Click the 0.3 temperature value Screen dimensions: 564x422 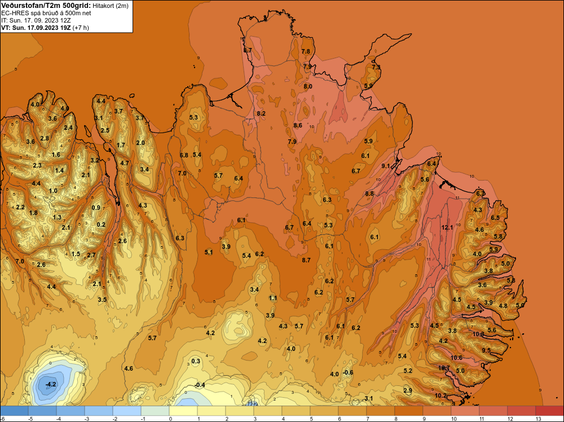(196, 361)
